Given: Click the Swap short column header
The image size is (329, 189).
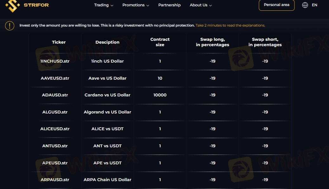Looking at the screenshot, I should tap(265, 42).
